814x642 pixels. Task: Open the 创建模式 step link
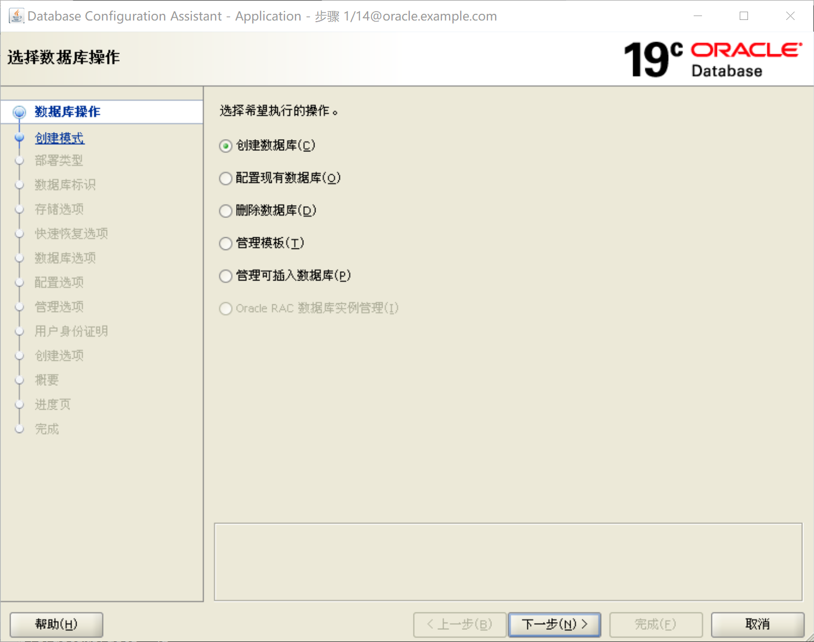(59, 137)
